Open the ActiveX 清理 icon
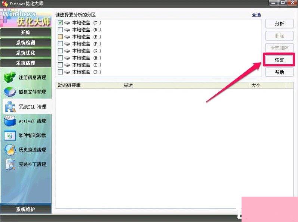The image size is (298, 222). click(x=10, y=121)
